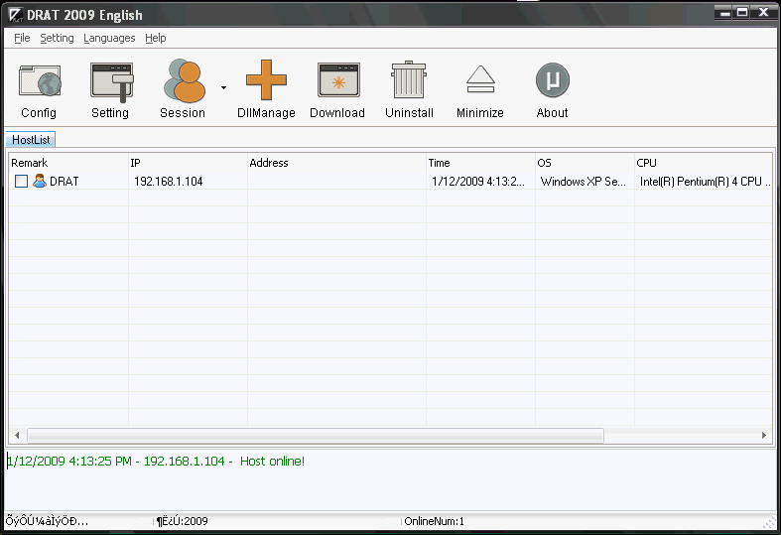Open the File menu
The height and width of the screenshot is (535, 781).
(22, 38)
